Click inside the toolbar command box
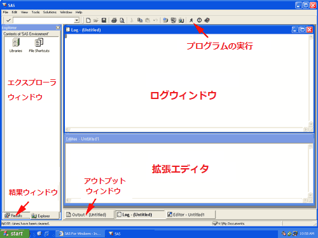The image size is (318, 238). [x=44, y=20]
